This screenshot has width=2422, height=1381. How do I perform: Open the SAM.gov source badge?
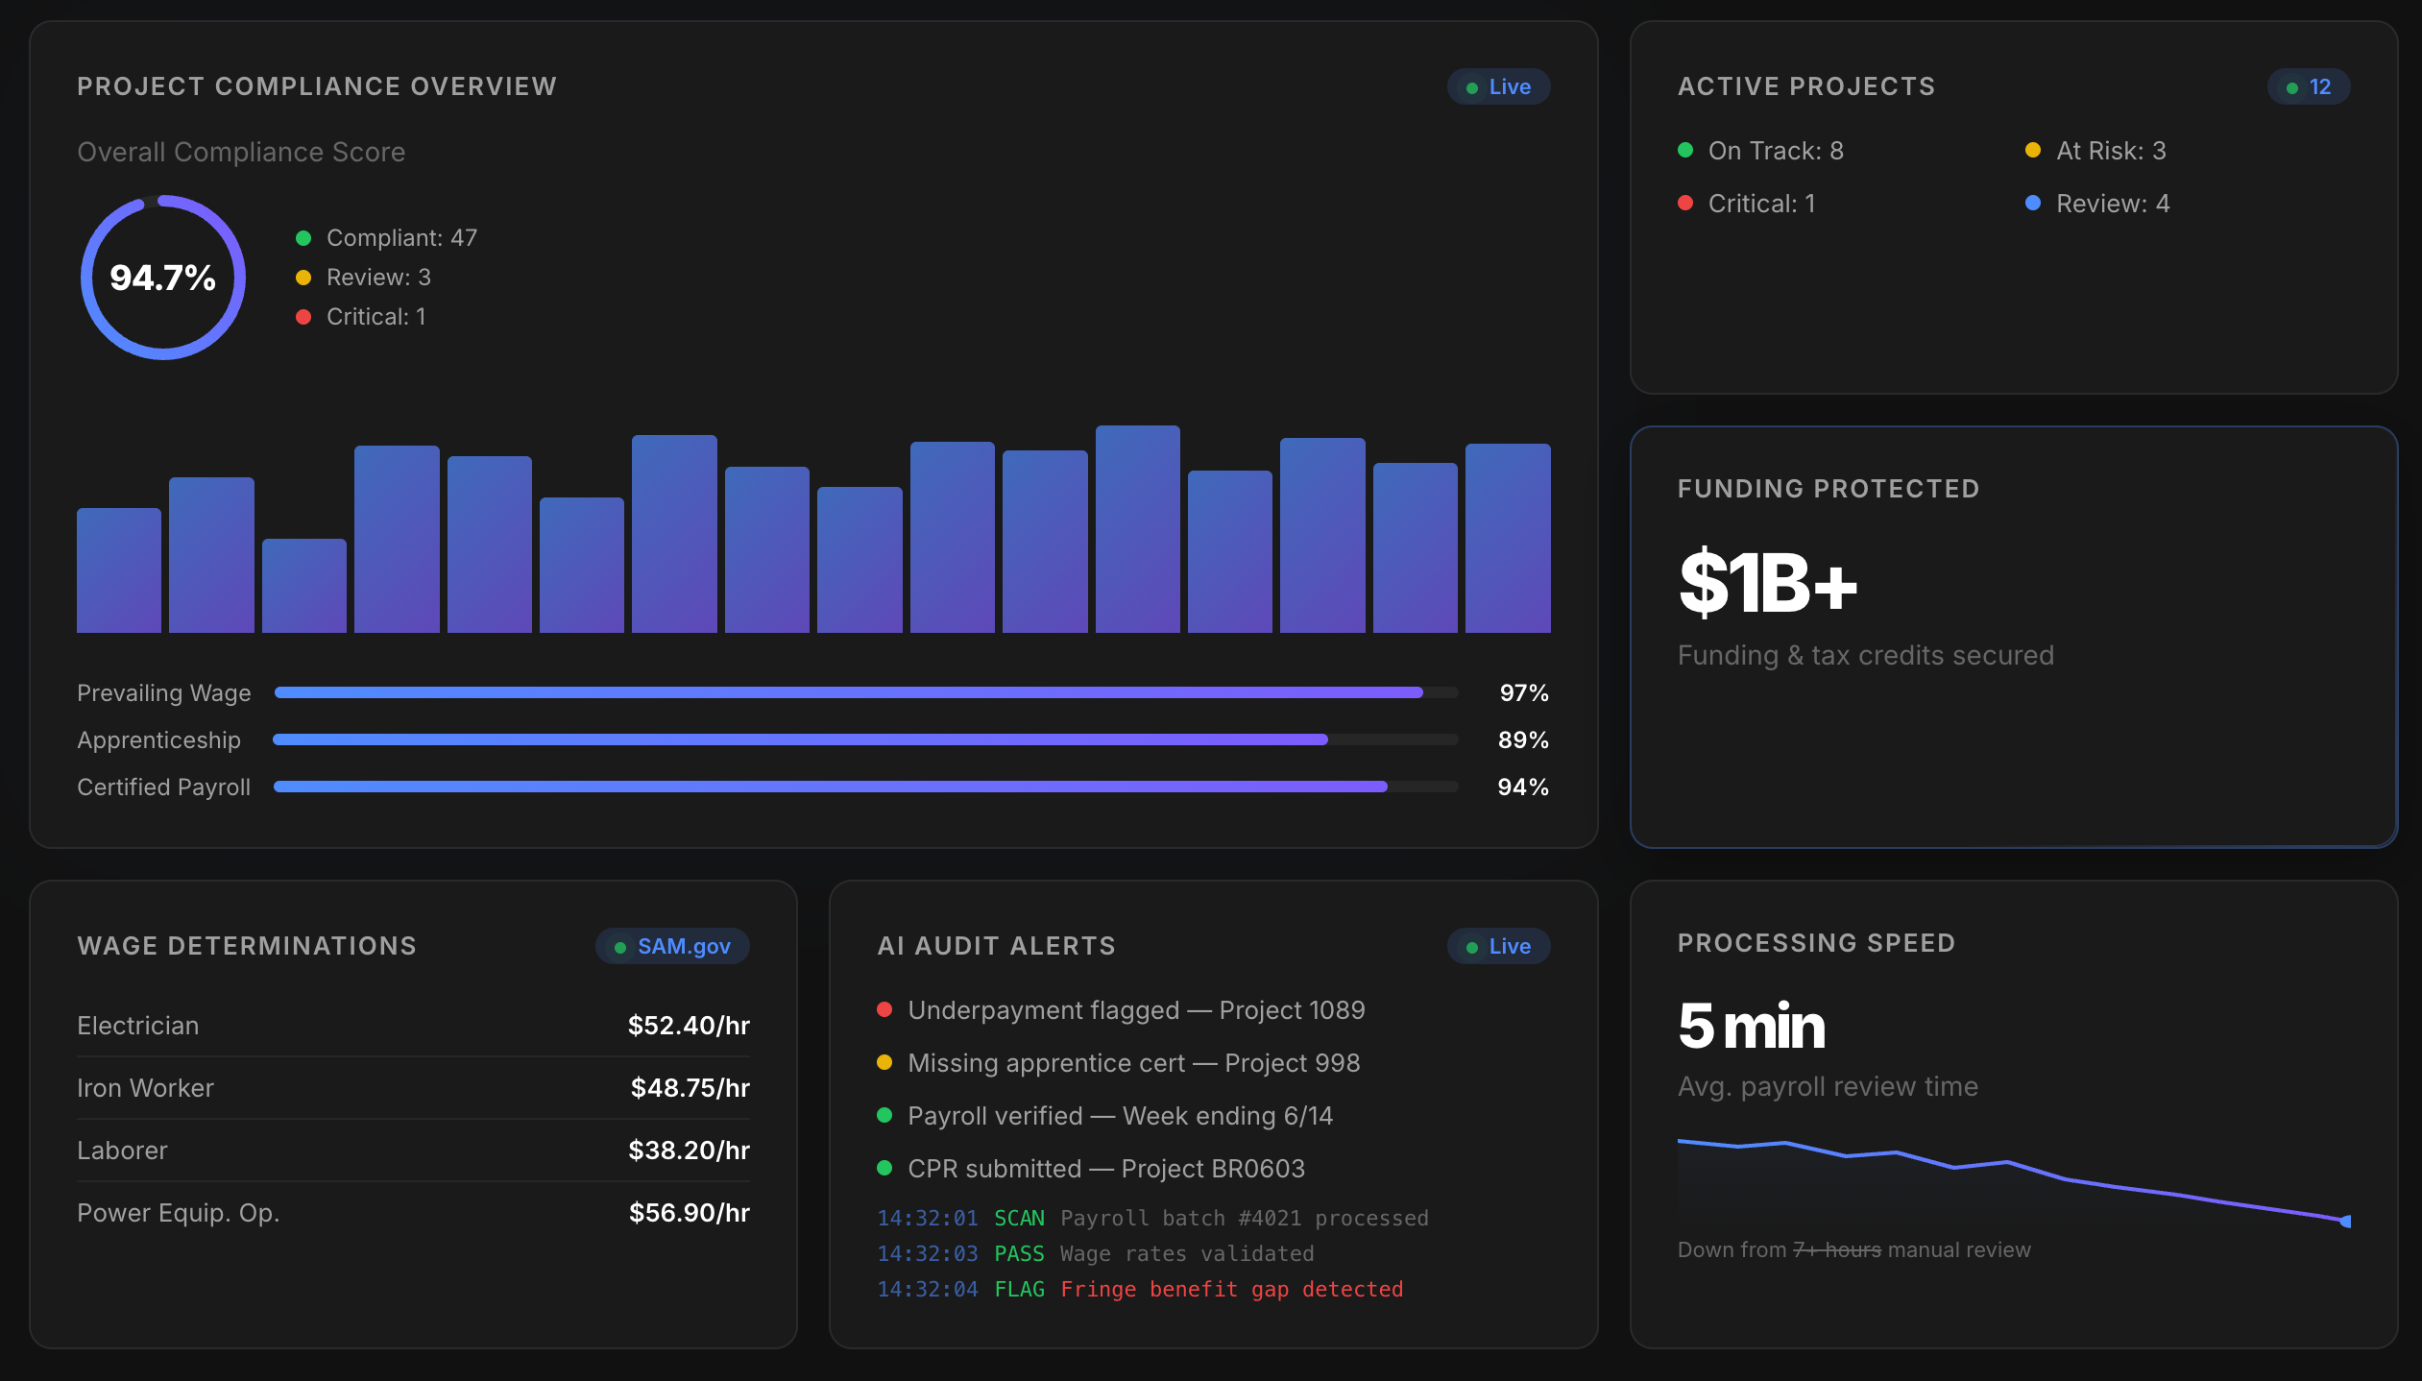pyautogui.click(x=672, y=946)
